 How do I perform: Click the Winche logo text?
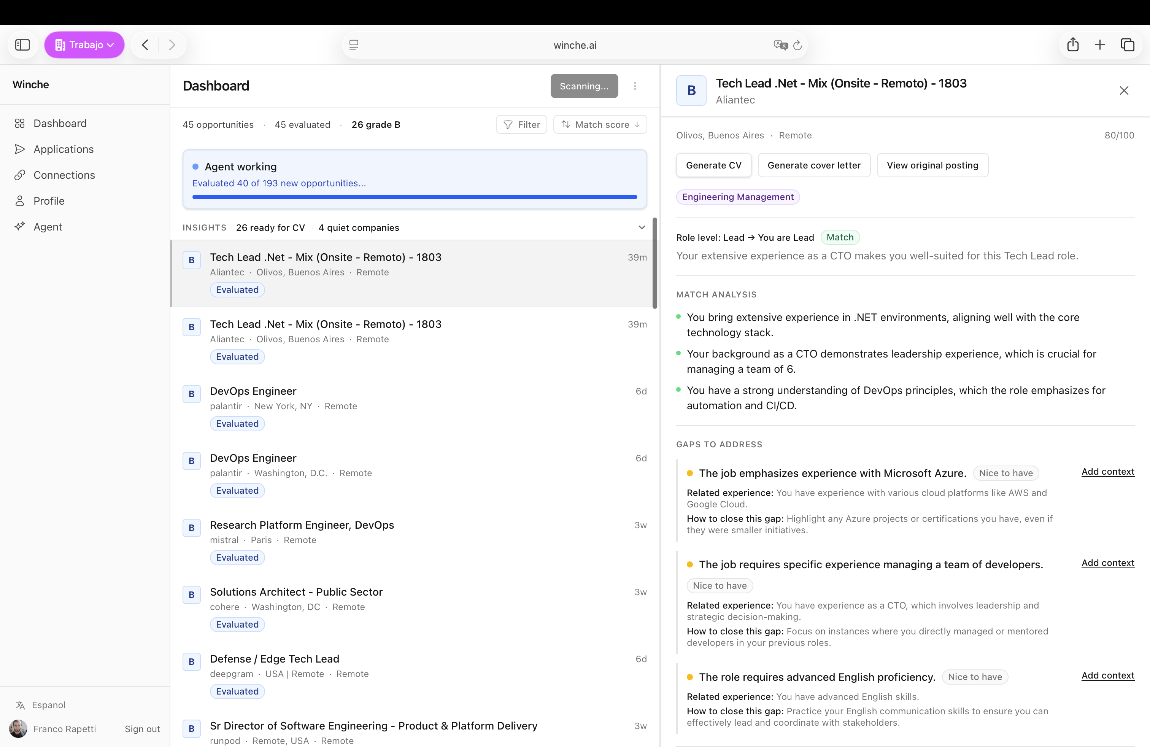click(30, 84)
